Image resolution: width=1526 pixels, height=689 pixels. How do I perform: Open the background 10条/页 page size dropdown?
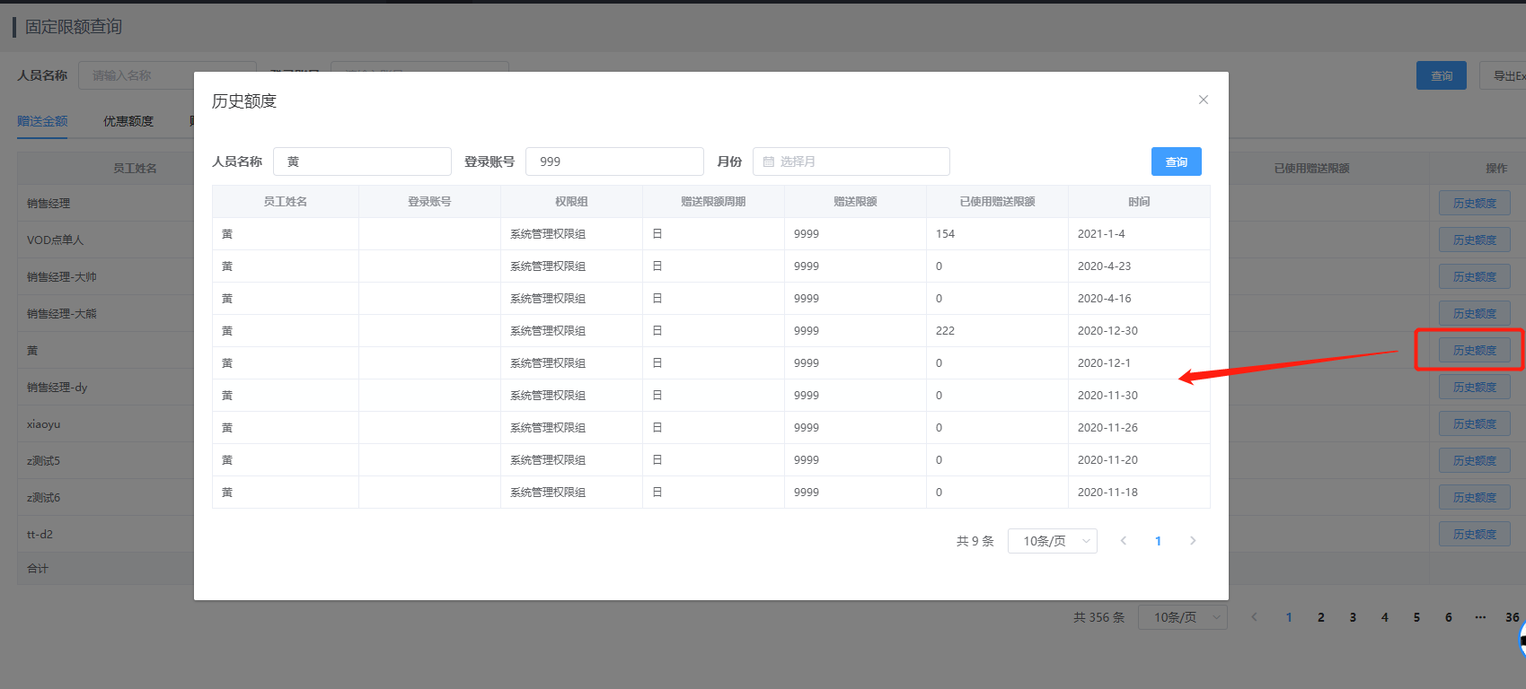coord(1183,617)
